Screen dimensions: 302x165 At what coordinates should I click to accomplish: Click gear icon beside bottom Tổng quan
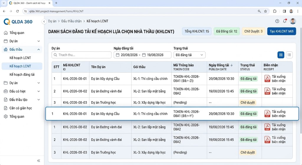(x=6, y=117)
